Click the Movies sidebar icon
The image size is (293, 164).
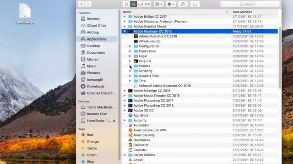(x=83, y=59)
